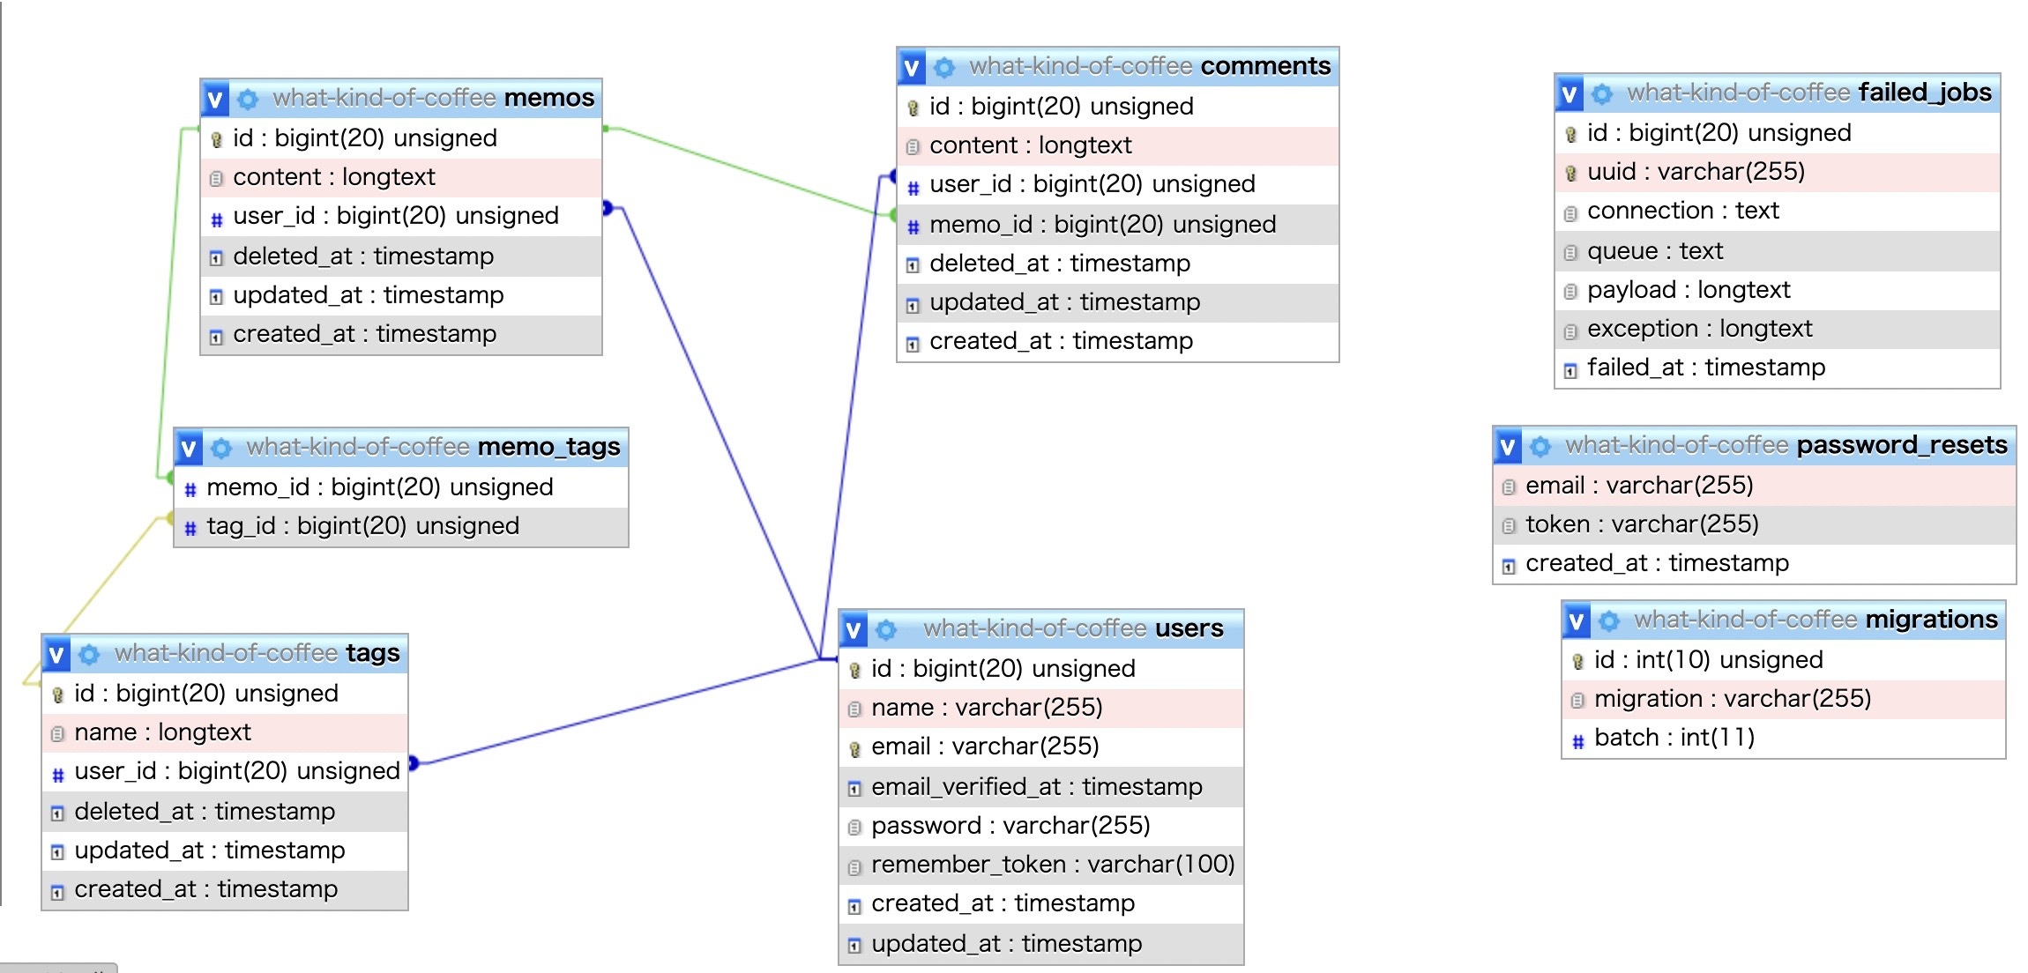Open the failed_jobs table gear options icon
This screenshot has width=2028, height=973.
coord(1602,93)
